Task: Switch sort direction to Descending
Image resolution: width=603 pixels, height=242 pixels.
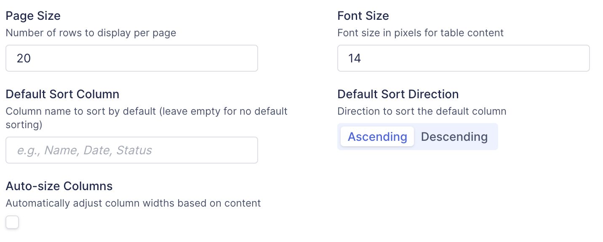Action: point(454,137)
